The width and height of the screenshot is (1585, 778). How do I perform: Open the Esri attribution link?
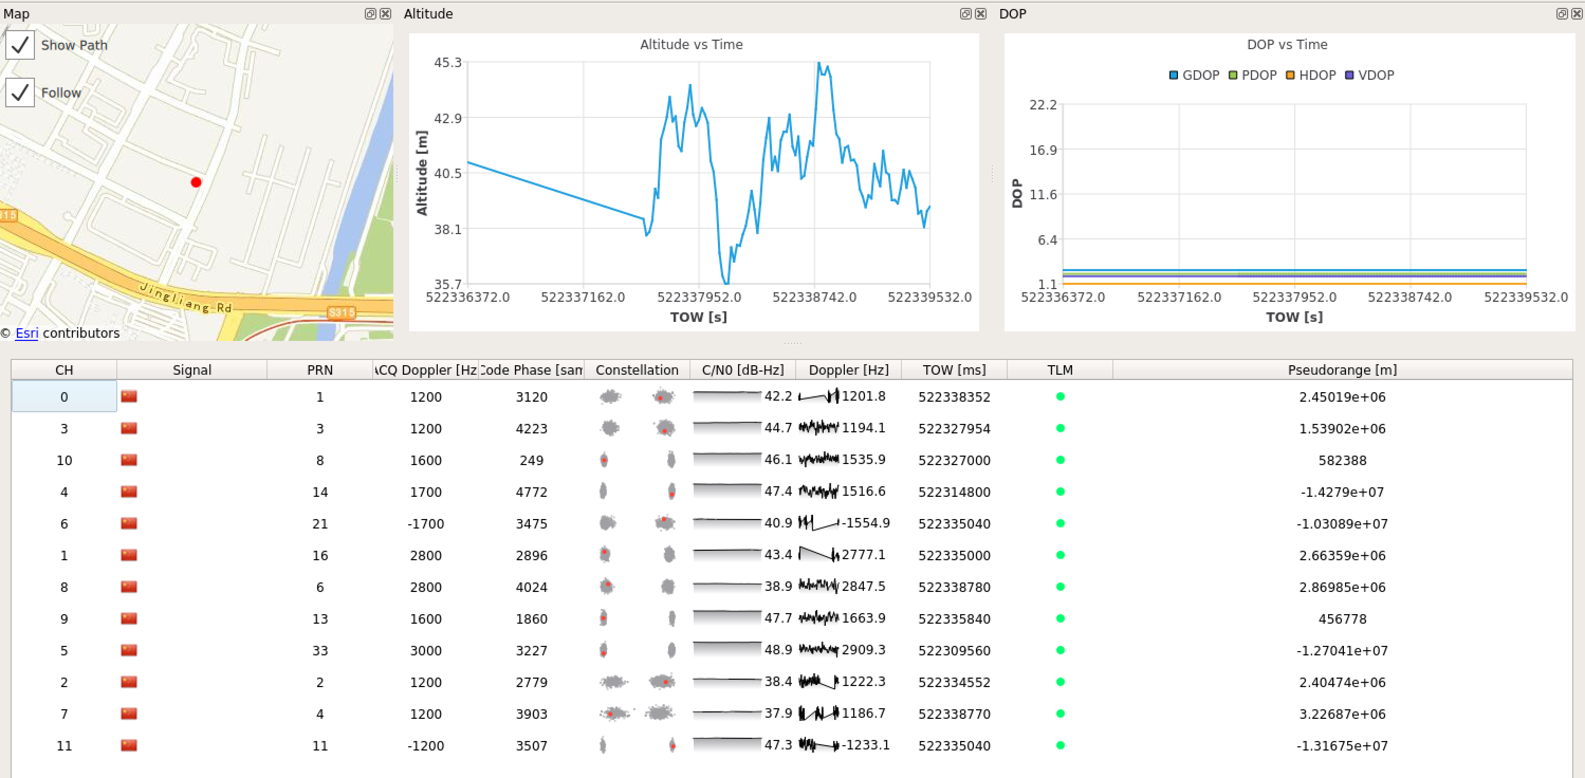tap(26, 333)
